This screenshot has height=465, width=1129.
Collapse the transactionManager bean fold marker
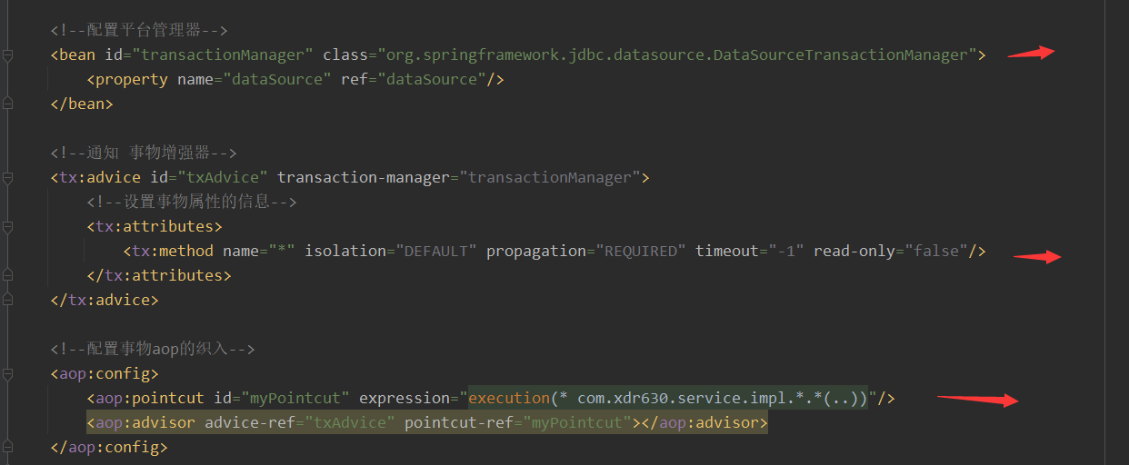point(8,55)
